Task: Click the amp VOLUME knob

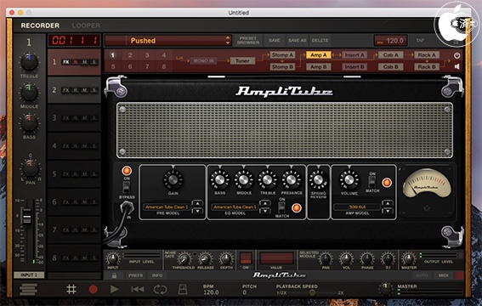Action: (349, 179)
